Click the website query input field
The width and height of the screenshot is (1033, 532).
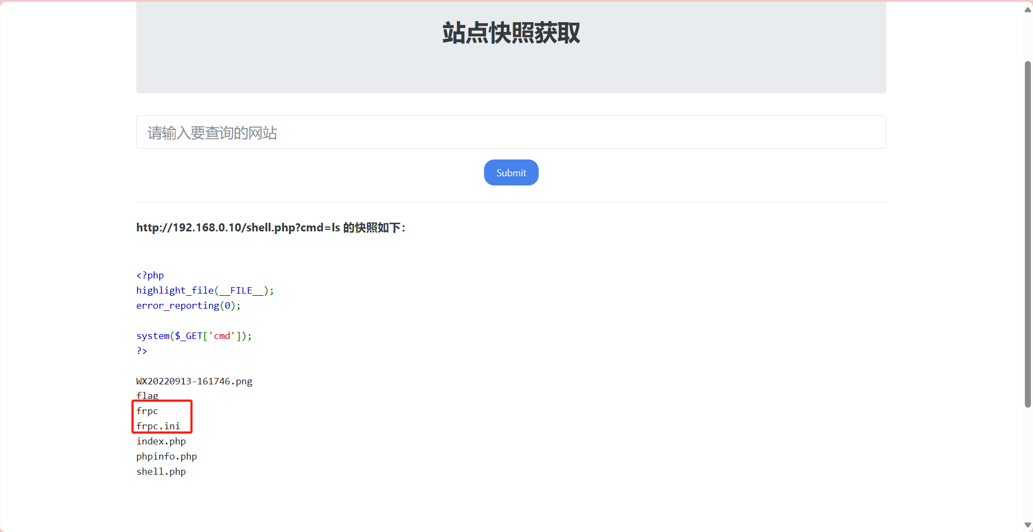[511, 132]
